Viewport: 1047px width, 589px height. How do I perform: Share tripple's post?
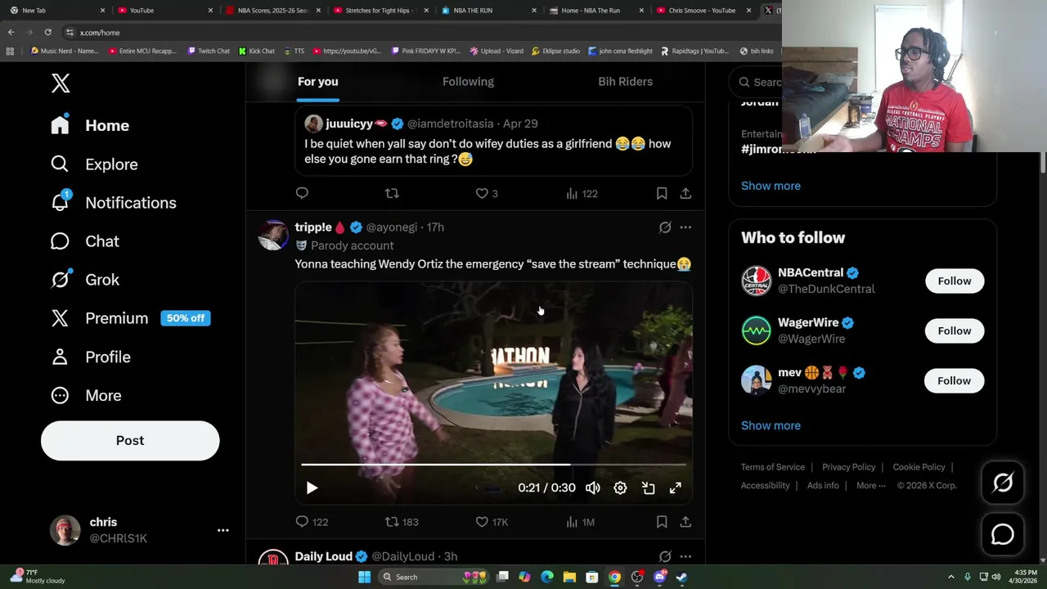pos(685,522)
